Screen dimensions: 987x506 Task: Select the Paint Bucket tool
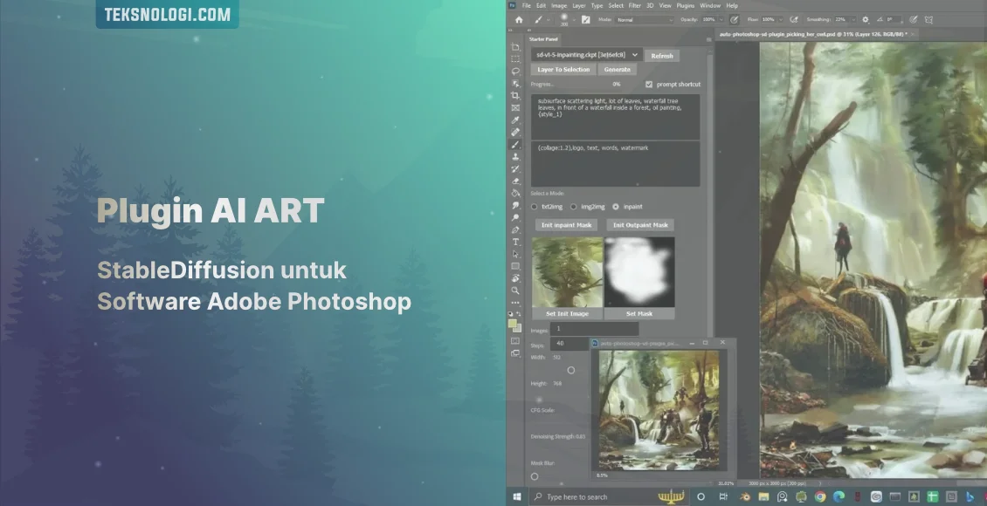(515, 193)
